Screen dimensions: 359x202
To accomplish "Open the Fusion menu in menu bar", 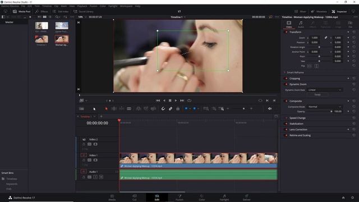I will click(93, 6).
